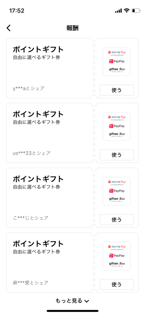Tap PayPay logo in fourth gift card
The height and width of the screenshot is (315, 145).
pos(117,256)
